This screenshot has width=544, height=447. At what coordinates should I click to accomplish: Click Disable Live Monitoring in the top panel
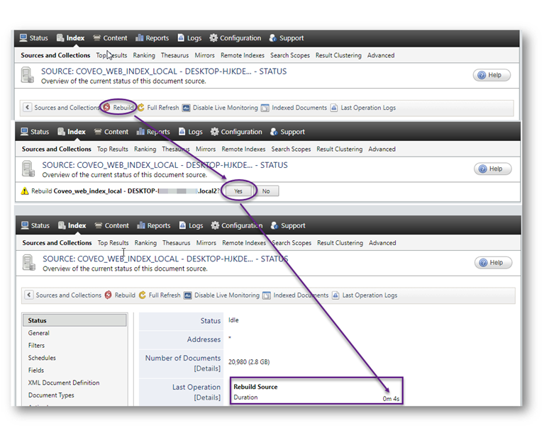click(221, 108)
